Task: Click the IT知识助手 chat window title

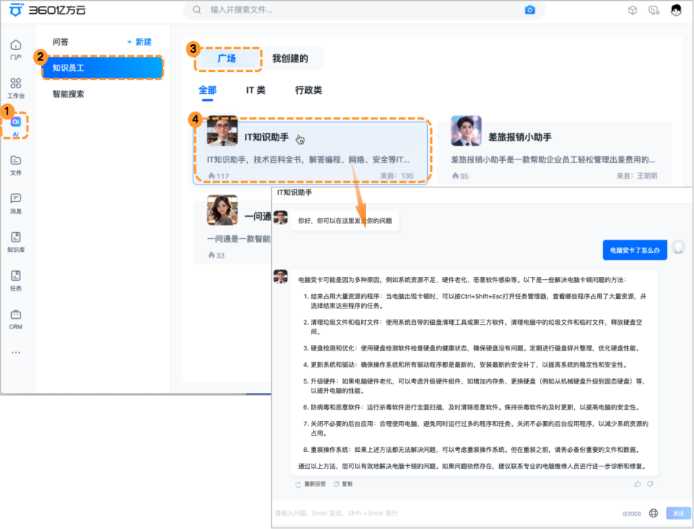Action: pyautogui.click(x=294, y=192)
